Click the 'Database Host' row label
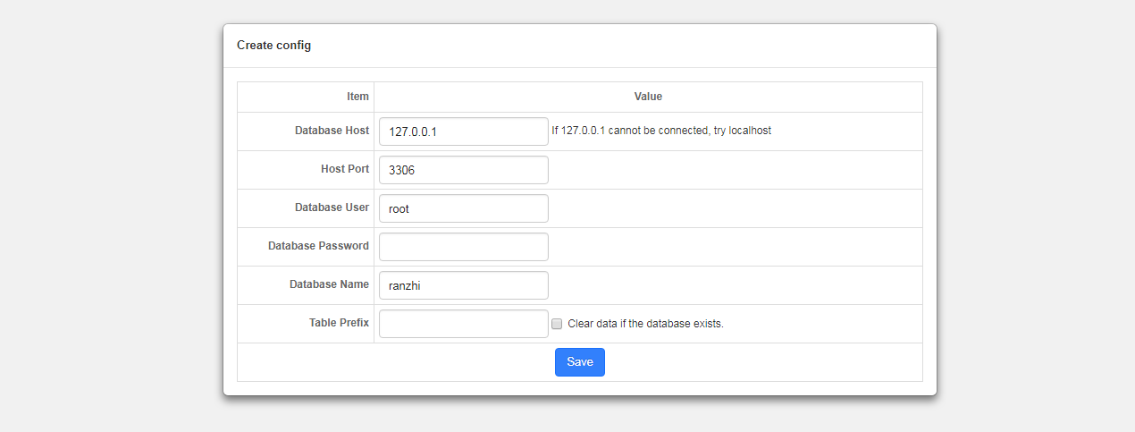Viewport: 1135px width, 432px height. click(332, 131)
